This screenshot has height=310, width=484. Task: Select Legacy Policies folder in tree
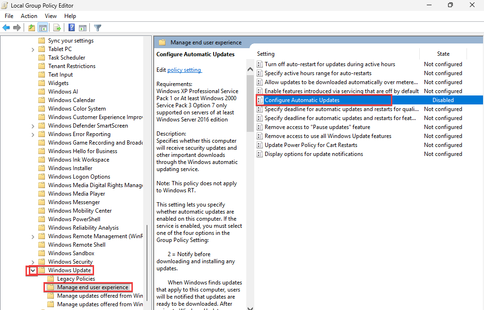pos(76,279)
